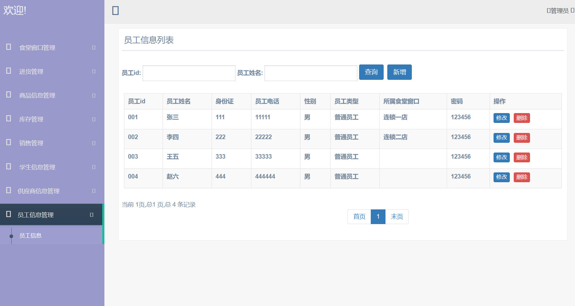Viewport: 575px width, 306px height.
Task: Click the 员工姓名 input field
Action: 310,73
